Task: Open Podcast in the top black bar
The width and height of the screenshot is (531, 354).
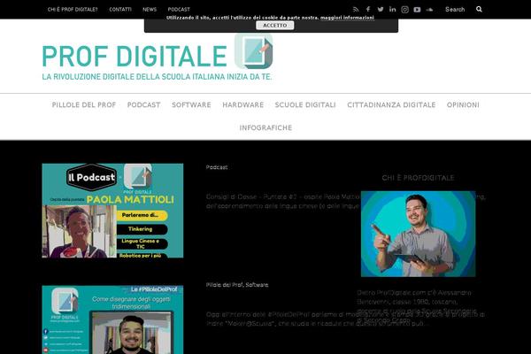Action: coord(179,10)
